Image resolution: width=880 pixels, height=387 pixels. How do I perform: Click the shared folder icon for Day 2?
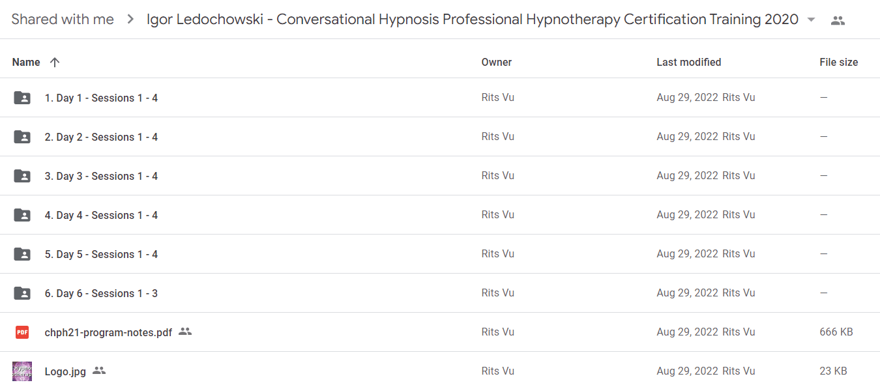22,137
